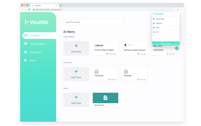Screen dimensions: 201x126
Task: Click the Passwords lock icon in sidebar
Action: point(25,52)
